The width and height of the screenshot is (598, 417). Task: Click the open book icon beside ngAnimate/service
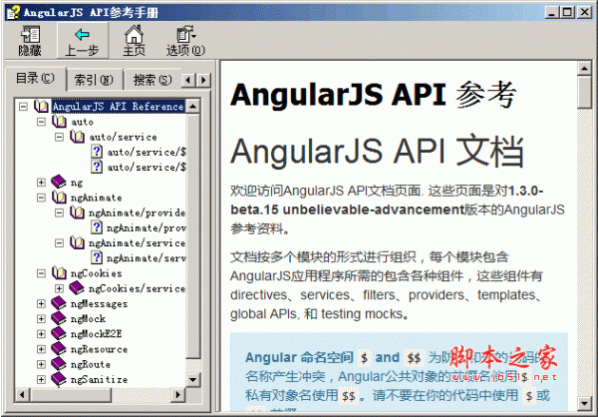pyautogui.click(x=77, y=242)
